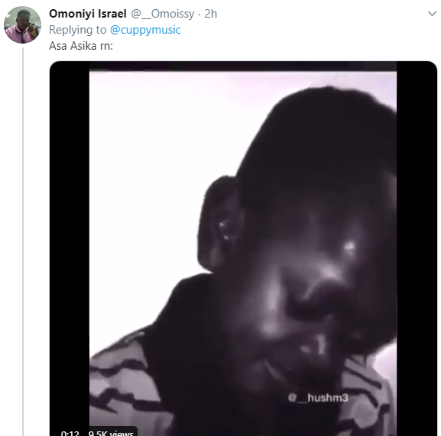Click the dark top strip of the video frame
441x436 pixels.
pos(243,66)
